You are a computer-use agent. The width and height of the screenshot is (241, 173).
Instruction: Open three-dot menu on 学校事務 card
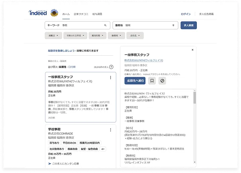click(x=110, y=130)
